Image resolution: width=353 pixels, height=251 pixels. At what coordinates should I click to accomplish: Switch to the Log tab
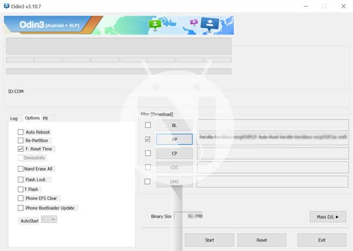[x=14, y=118]
